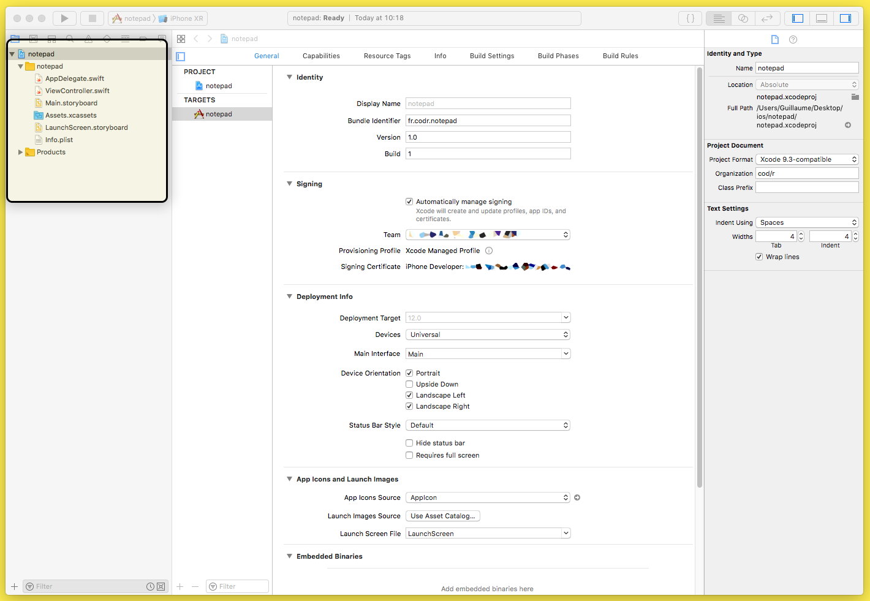Open the Indent Using dropdown

coord(807,222)
